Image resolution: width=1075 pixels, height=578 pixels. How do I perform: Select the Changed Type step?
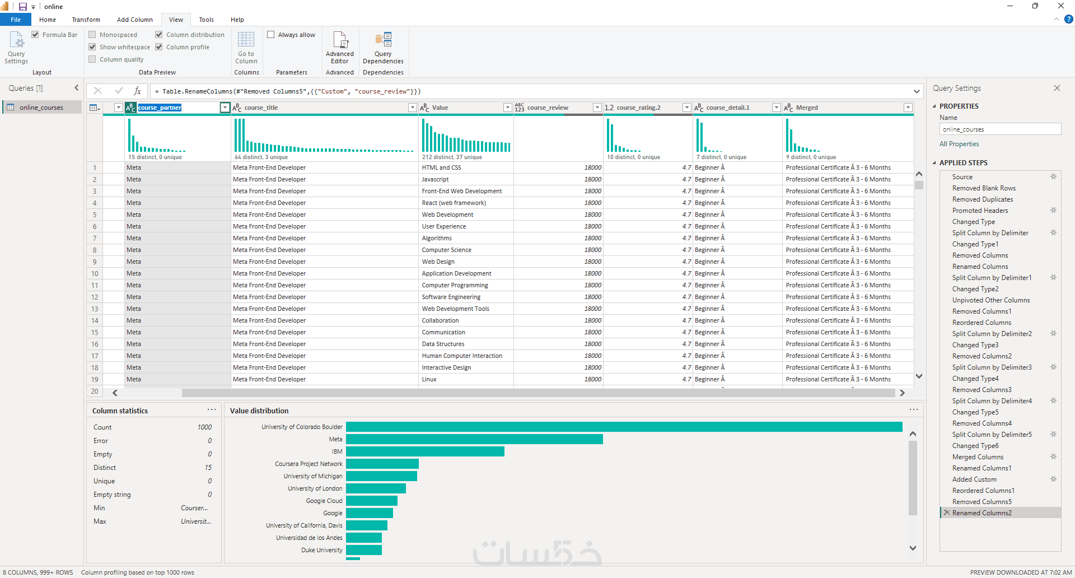pyautogui.click(x=974, y=222)
